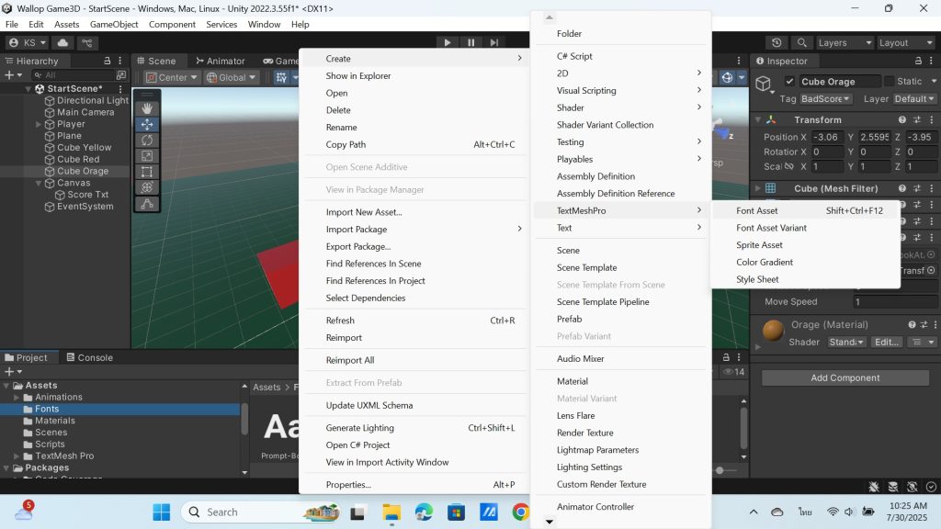Open Cube Mesh Filter presets icon
Screen dimensions: 941x529
pos(917,188)
